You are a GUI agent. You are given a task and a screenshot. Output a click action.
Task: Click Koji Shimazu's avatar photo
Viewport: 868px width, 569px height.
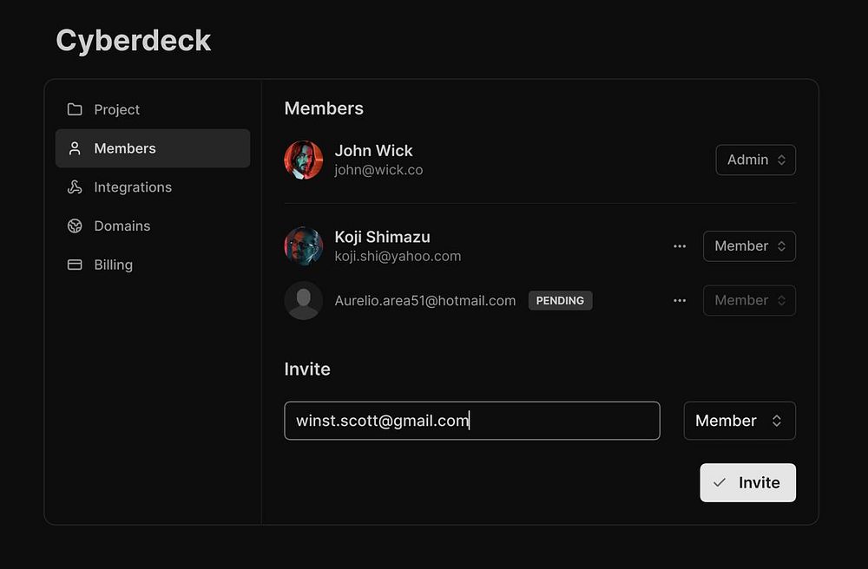(x=304, y=246)
